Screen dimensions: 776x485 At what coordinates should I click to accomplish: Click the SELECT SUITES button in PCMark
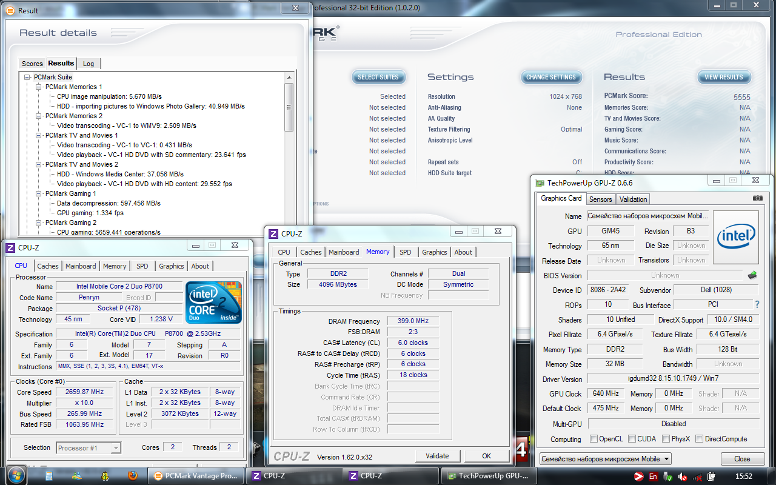coord(378,77)
